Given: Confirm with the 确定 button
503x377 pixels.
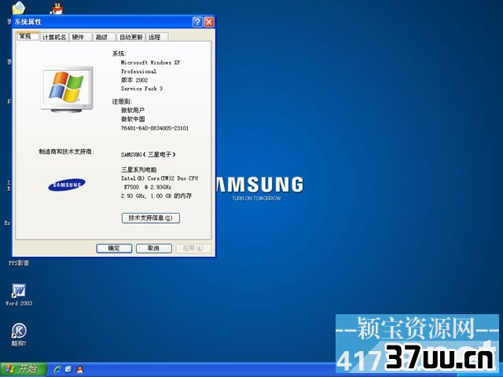Looking at the screenshot, I should point(114,248).
